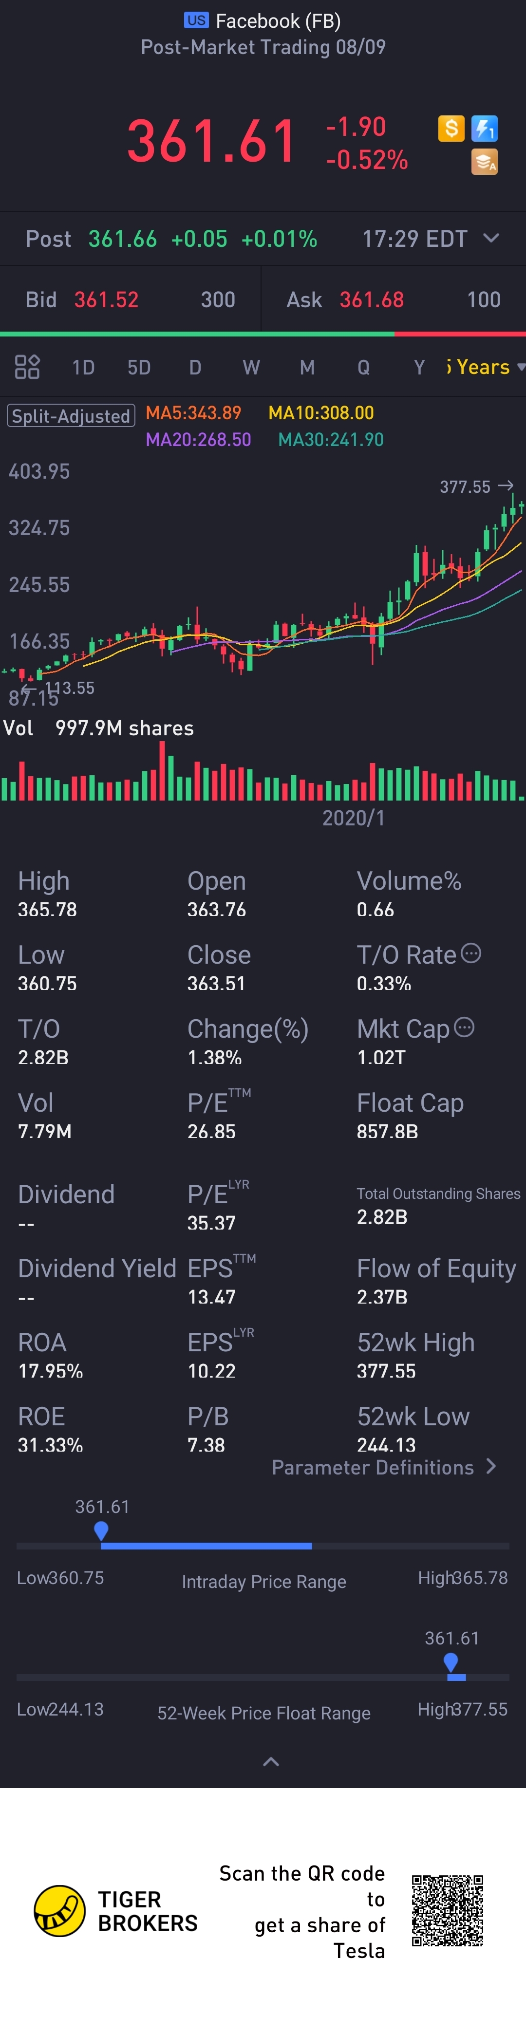The height and width of the screenshot is (2034, 526).
Task: Switch to the 1D chart tab
Action: [x=83, y=367]
